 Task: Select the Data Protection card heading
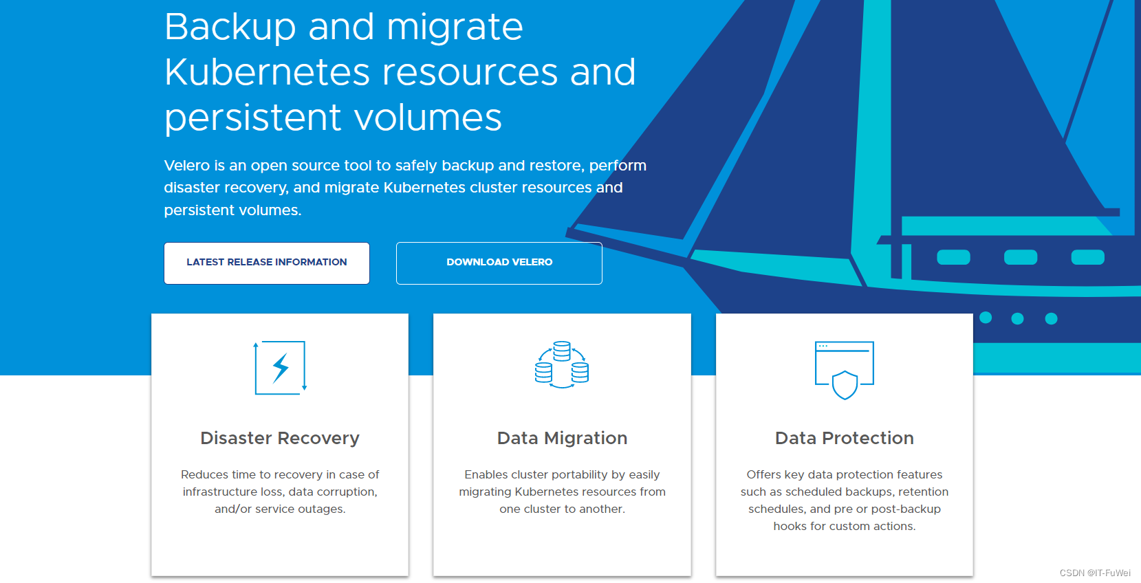click(x=845, y=438)
